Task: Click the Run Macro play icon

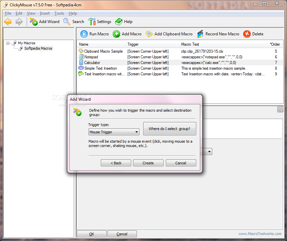Action: click(x=84, y=34)
